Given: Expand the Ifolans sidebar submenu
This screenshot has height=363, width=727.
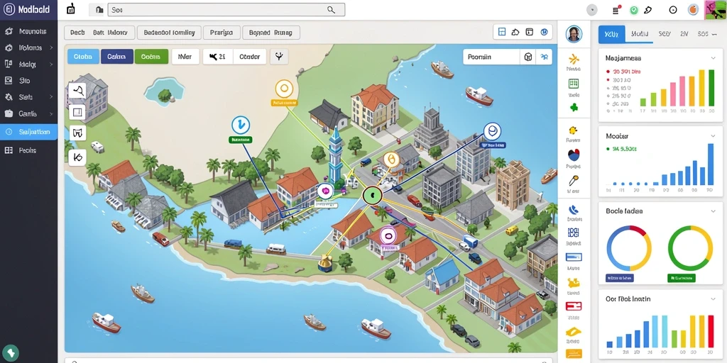Looking at the screenshot, I should pyautogui.click(x=51, y=48).
